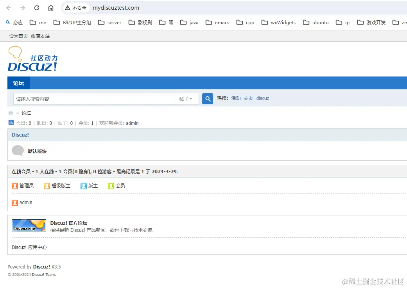Go back with the browser back arrow
The height and width of the screenshot is (288, 407).
point(9,8)
